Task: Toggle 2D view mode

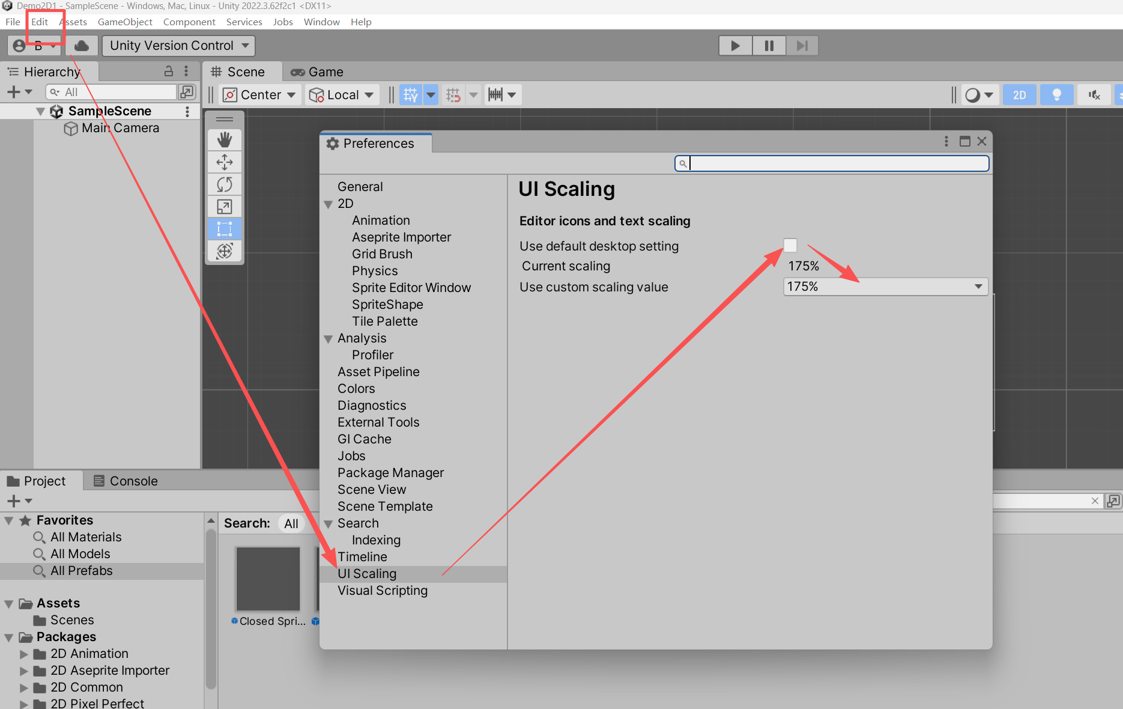Action: coord(1020,95)
